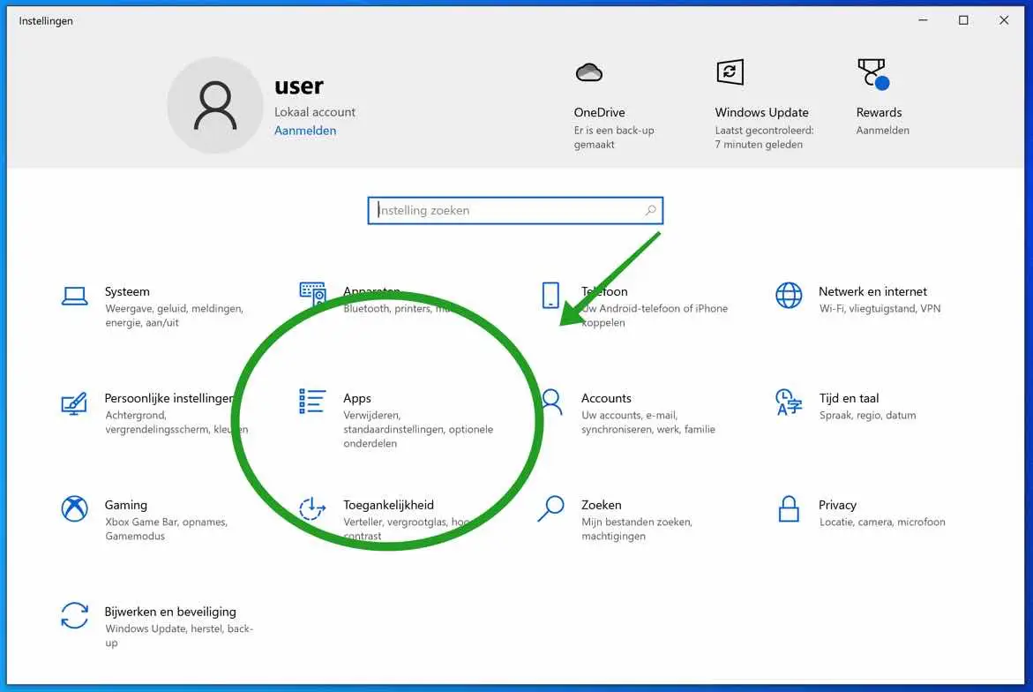Open the Windows Update icon
The width and height of the screenshot is (1033, 692).
coord(730,71)
